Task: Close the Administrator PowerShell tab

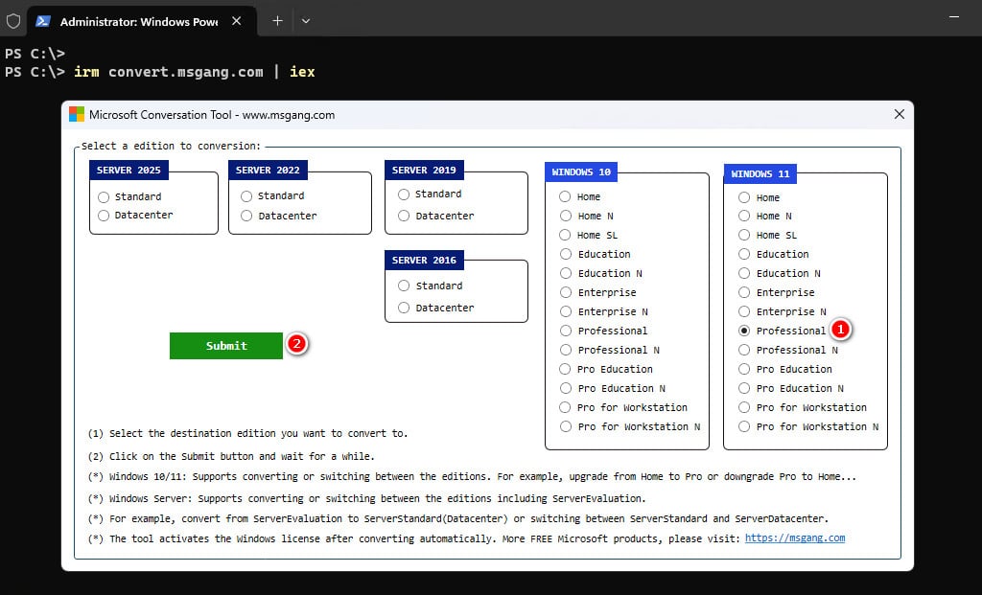Action: 236,21
